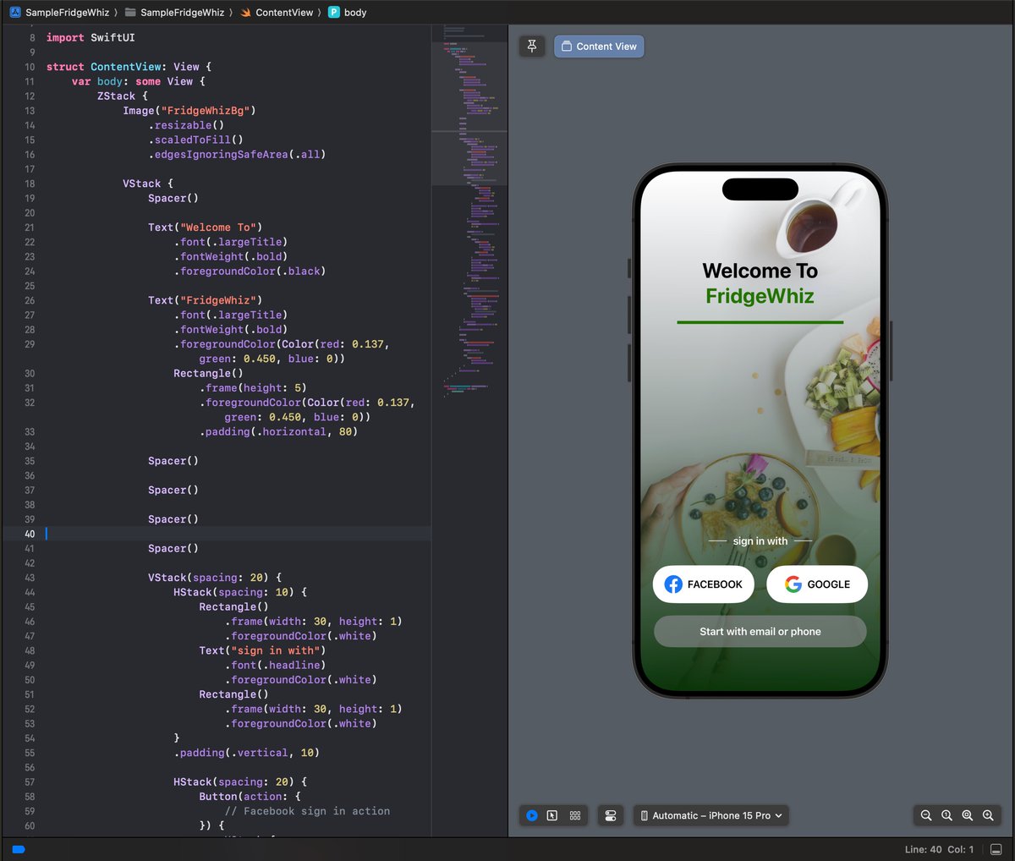Click line number 12 in gutter

click(30, 96)
